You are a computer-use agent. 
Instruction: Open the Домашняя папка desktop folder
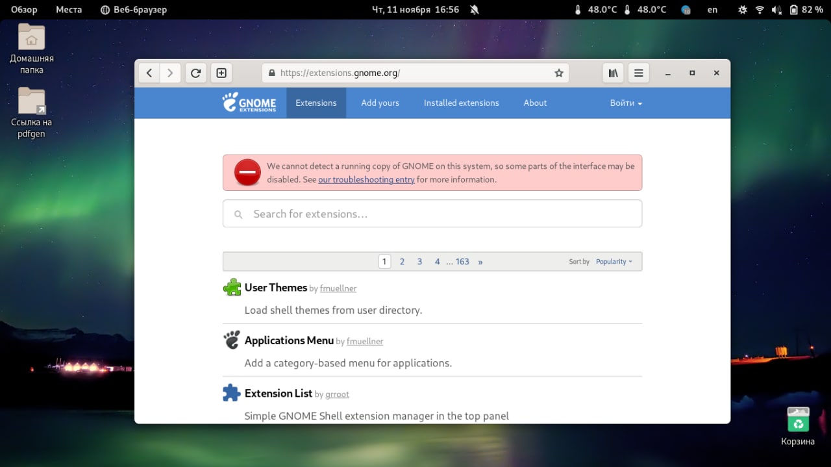pos(31,49)
